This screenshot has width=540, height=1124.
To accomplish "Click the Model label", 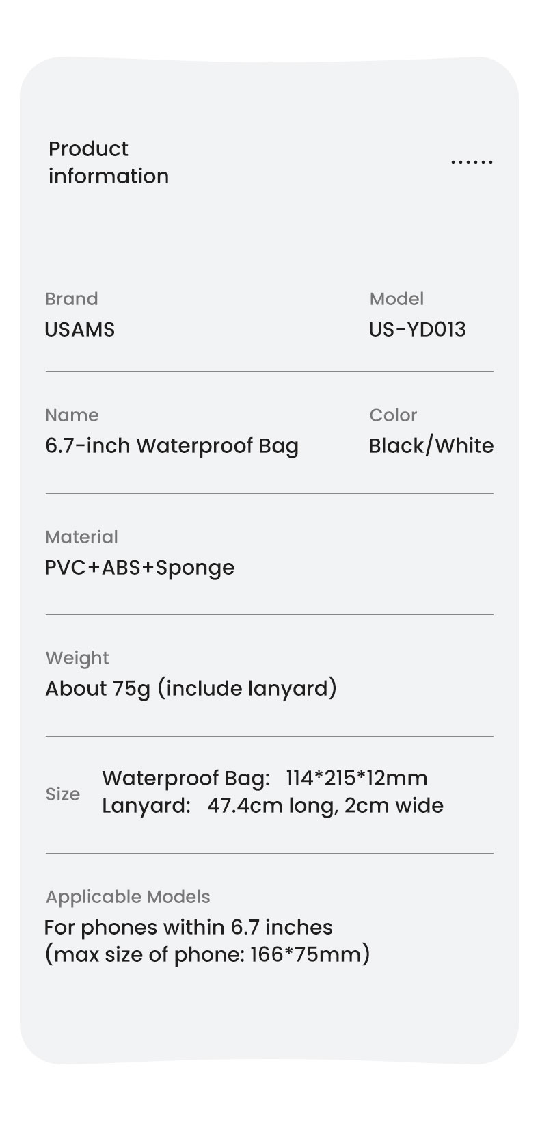I will (x=396, y=299).
